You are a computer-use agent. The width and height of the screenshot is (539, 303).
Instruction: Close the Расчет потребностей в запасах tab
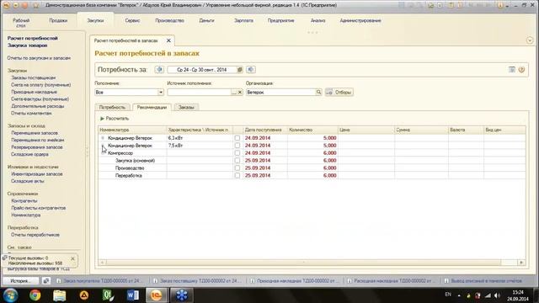[x=168, y=40]
